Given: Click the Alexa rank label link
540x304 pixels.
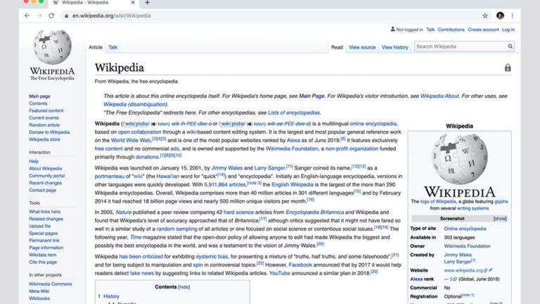Looking at the screenshot, I should [x=422, y=279].
